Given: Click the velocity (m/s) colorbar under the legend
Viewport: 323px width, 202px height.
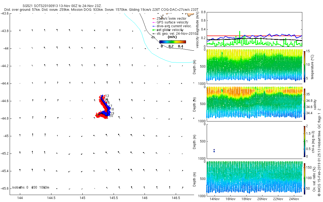Looking at the screenshot, I should pos(173,42).
